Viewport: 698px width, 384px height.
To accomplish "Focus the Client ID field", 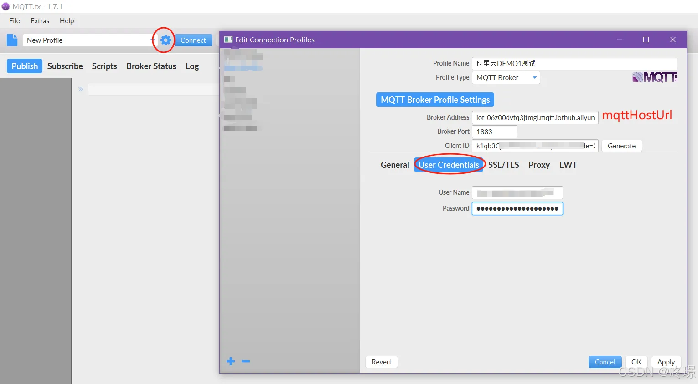I will click(535, 146).
